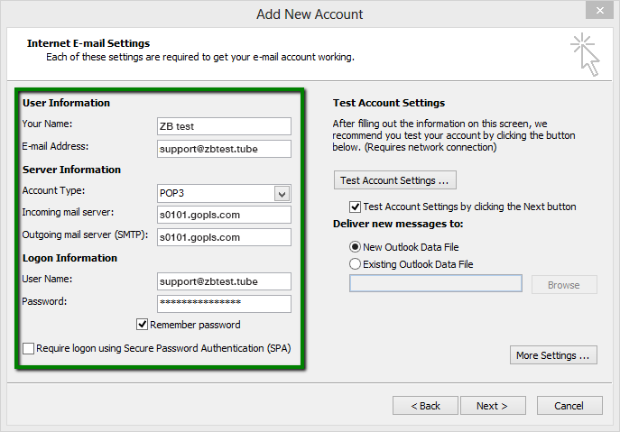Enable Require logon using Secure Password Authentication
620x432 pixels.
(x=30, y=348)
